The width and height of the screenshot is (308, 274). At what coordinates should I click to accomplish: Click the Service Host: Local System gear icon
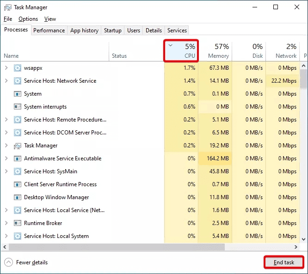pos(18,236)
